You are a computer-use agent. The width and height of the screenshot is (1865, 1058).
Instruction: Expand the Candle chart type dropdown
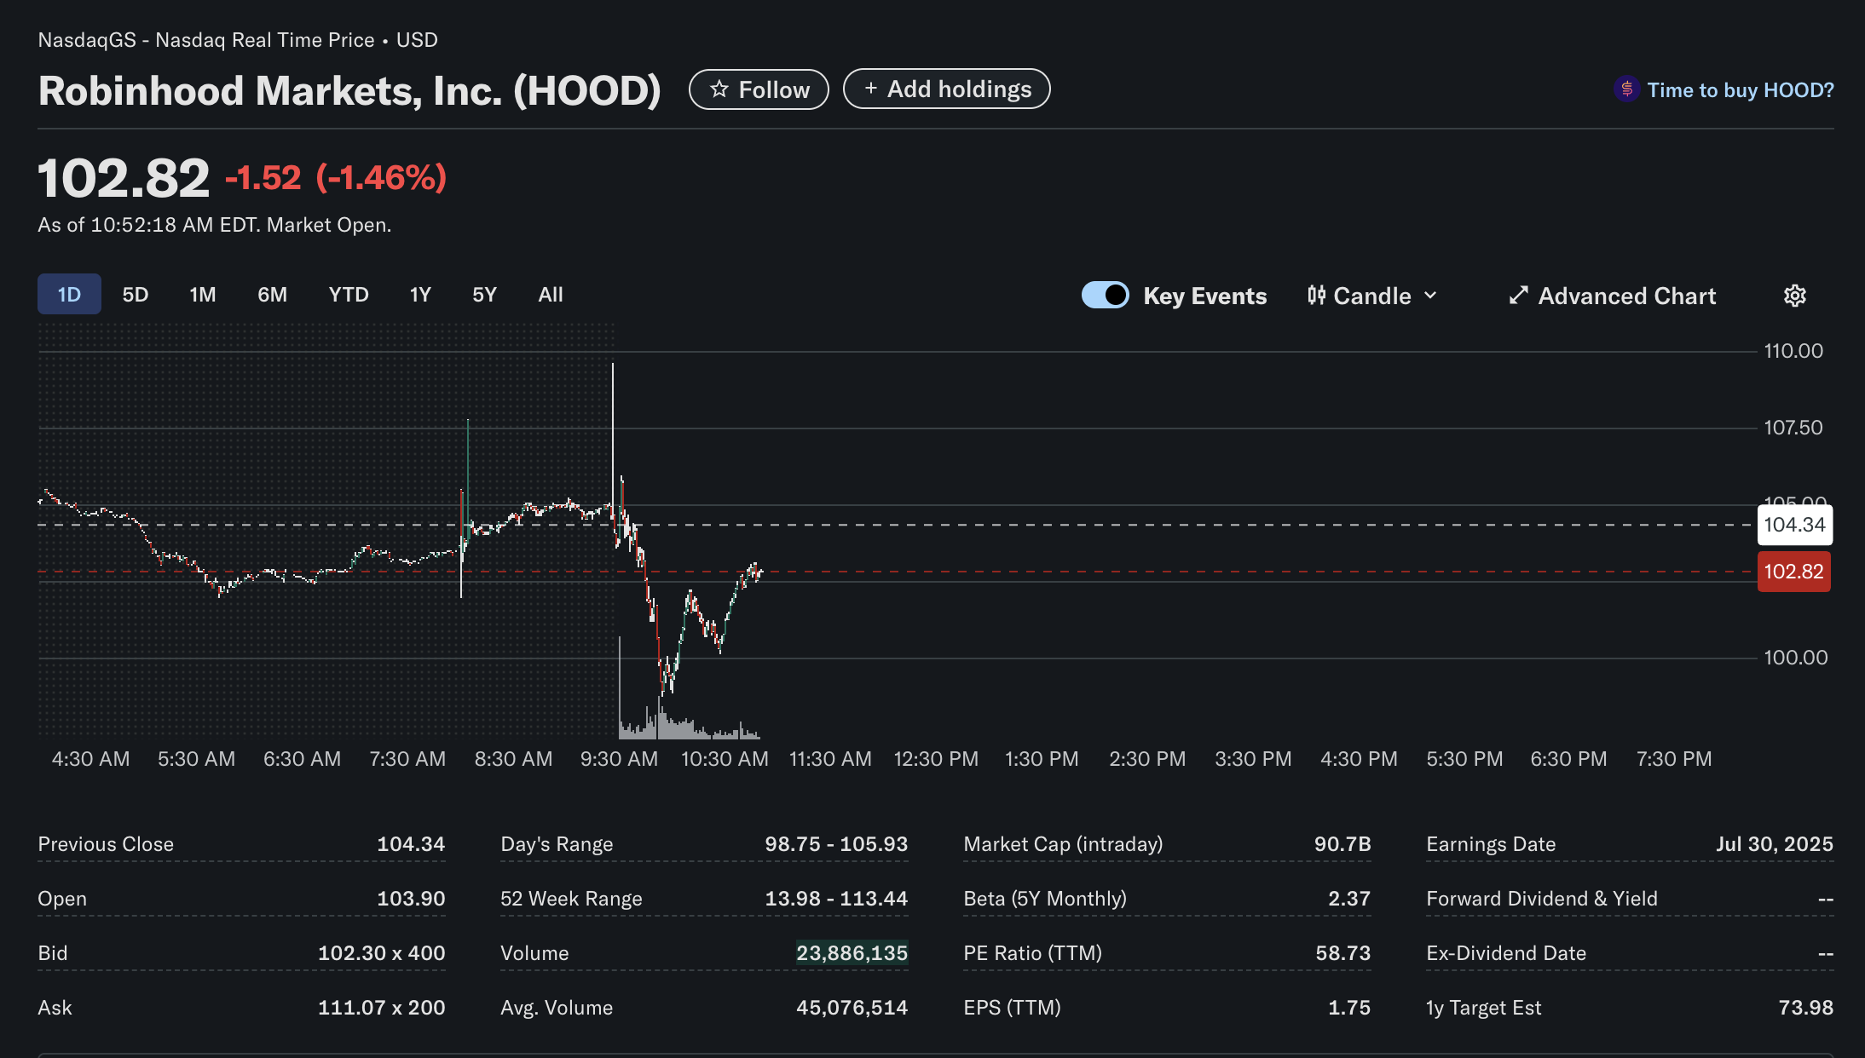(1373, 296)
